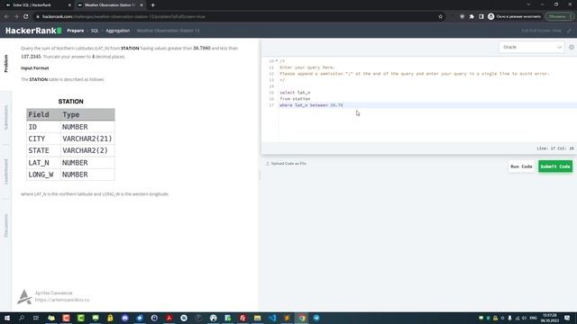Collapse the comment block fold arrow
Screen dimensions: 577x324
(277, 61)
